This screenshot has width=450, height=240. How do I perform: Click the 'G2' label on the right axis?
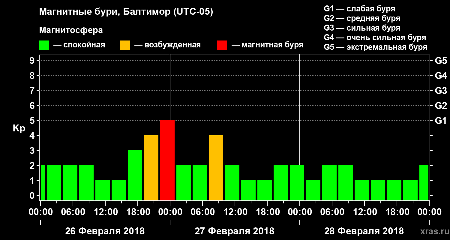(441, 106)
